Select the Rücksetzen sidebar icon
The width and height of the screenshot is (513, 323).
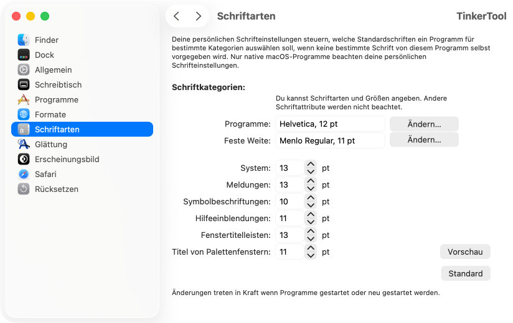pyautogui.click(x=24, y=189)
